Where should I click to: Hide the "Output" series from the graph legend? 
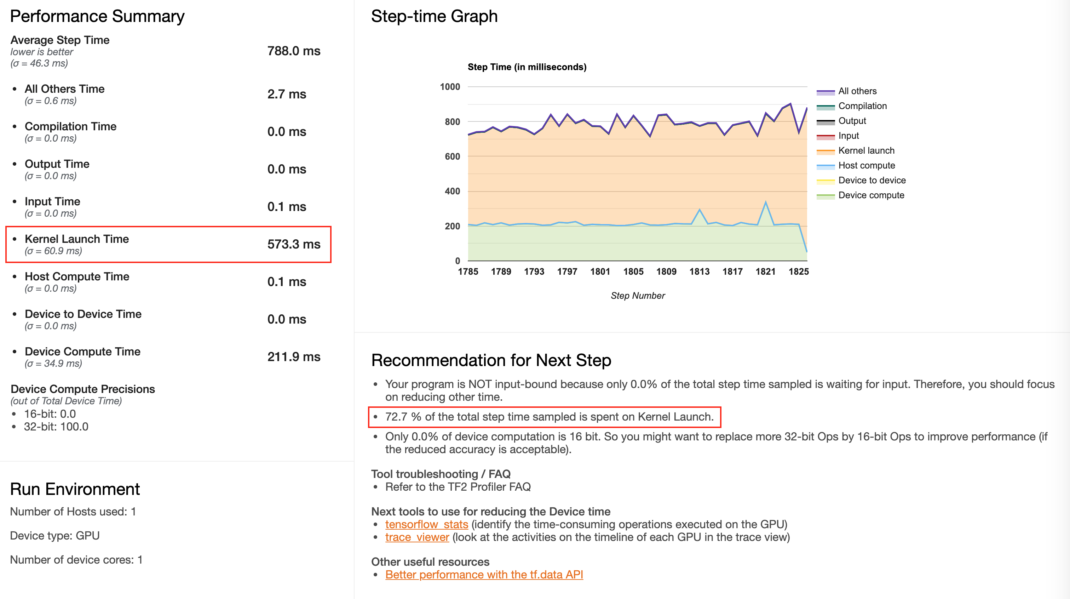(x=852, y=121)
